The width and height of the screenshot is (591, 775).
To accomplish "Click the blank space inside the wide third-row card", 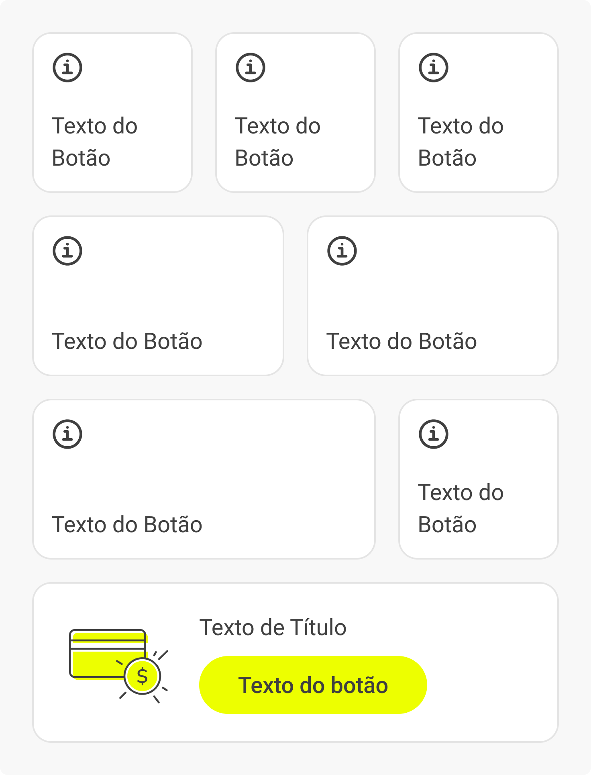I will 241,466.
